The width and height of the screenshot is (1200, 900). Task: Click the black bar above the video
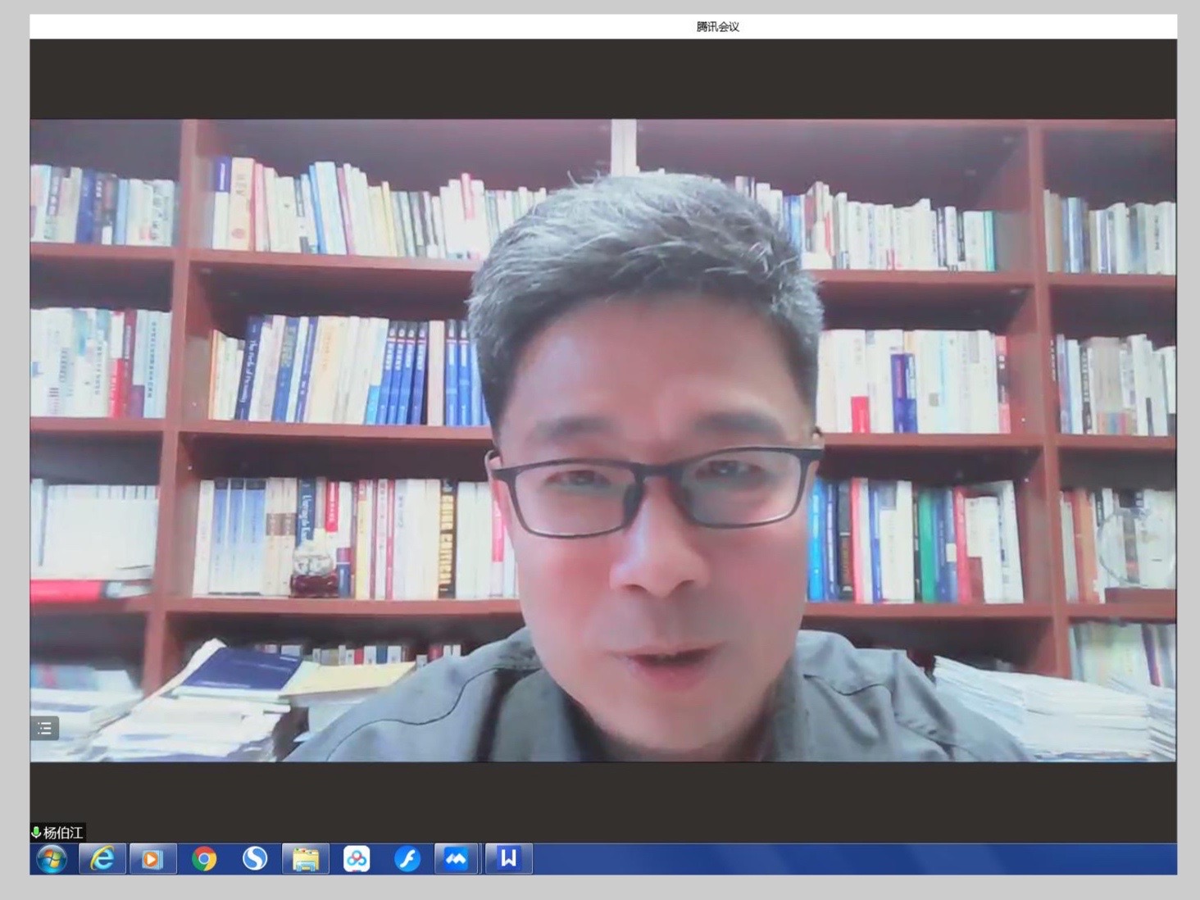[603, 79]
